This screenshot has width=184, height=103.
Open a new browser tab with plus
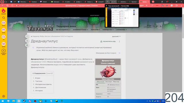click(153, 2)
